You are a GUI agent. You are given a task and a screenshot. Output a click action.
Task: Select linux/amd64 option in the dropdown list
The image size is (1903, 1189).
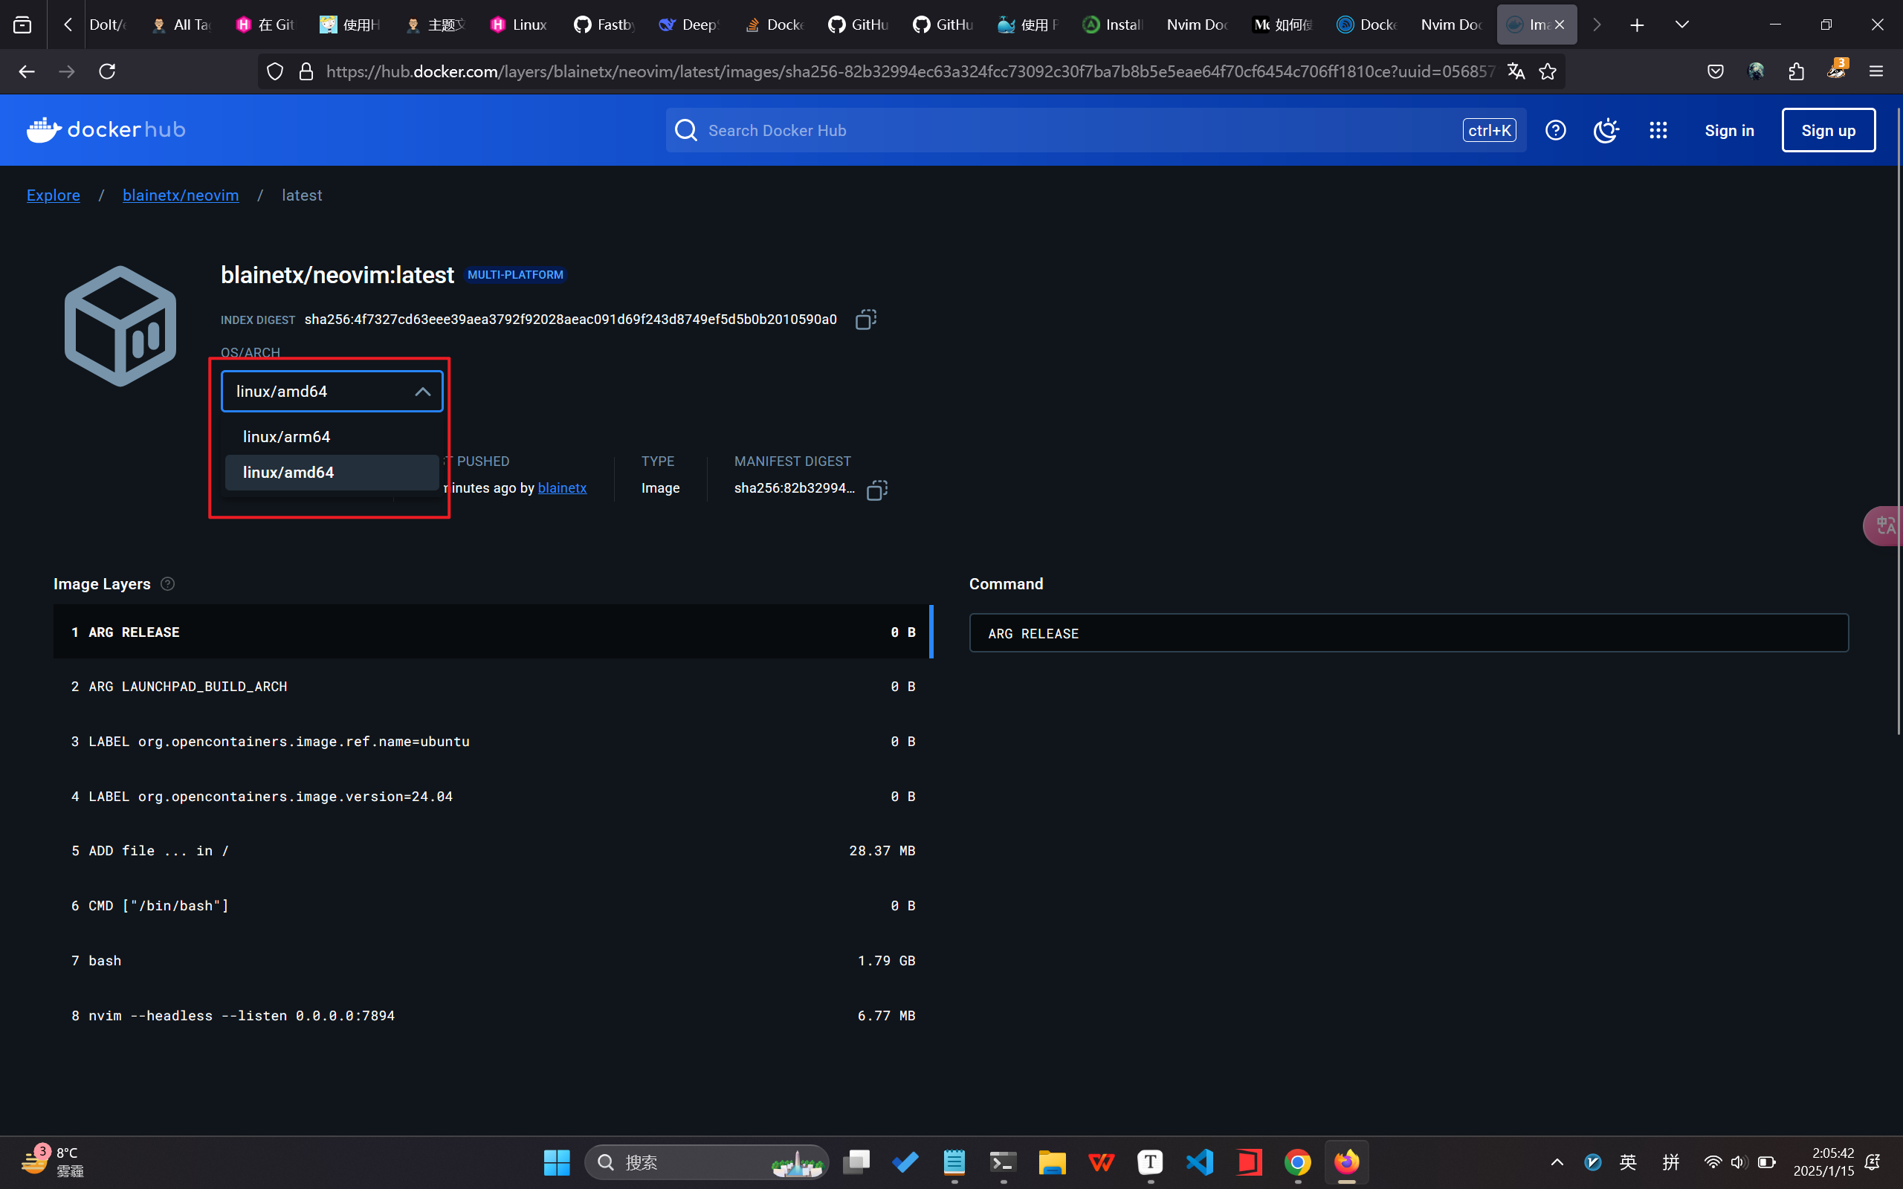click(332, 473)
